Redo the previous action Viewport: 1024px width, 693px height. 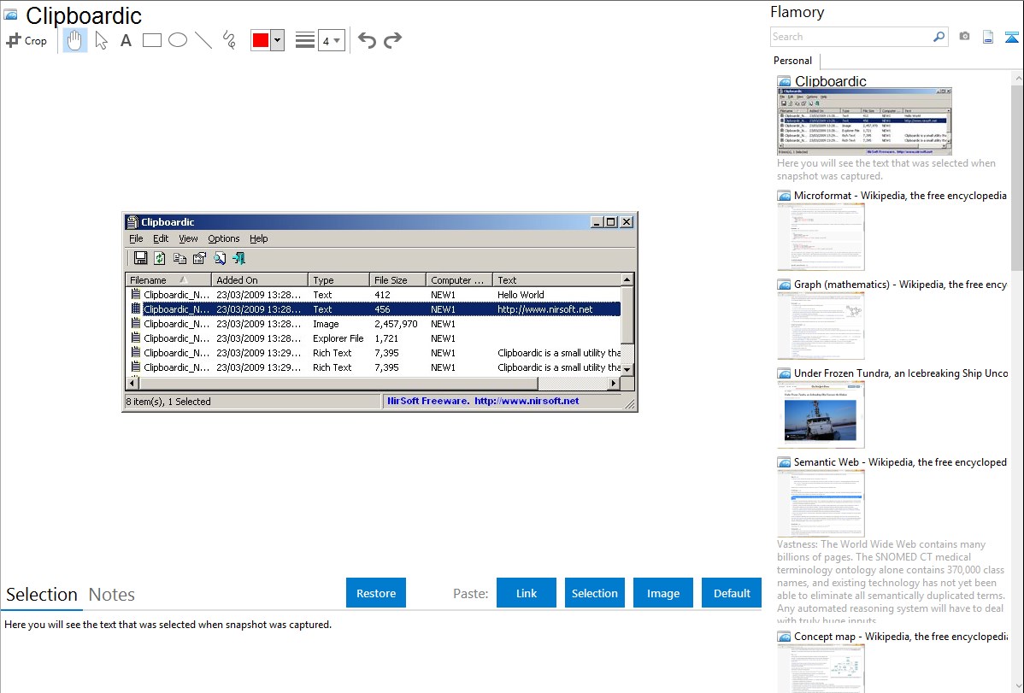392,40
